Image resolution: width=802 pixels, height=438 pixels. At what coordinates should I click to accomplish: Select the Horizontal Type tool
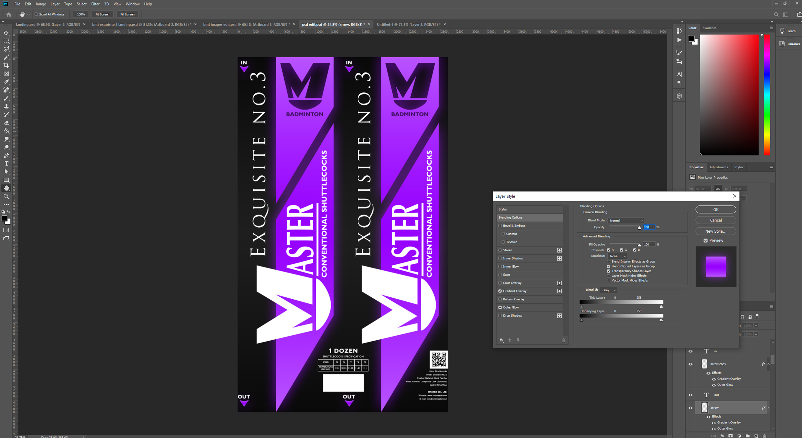pos(6,164)
